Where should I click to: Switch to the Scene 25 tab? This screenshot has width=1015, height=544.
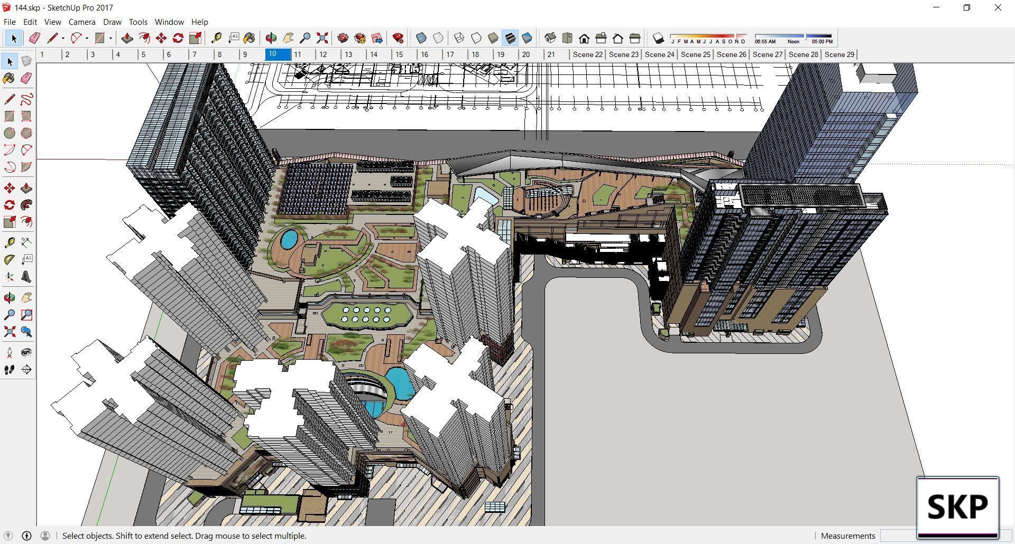click(x=695, y=54)
